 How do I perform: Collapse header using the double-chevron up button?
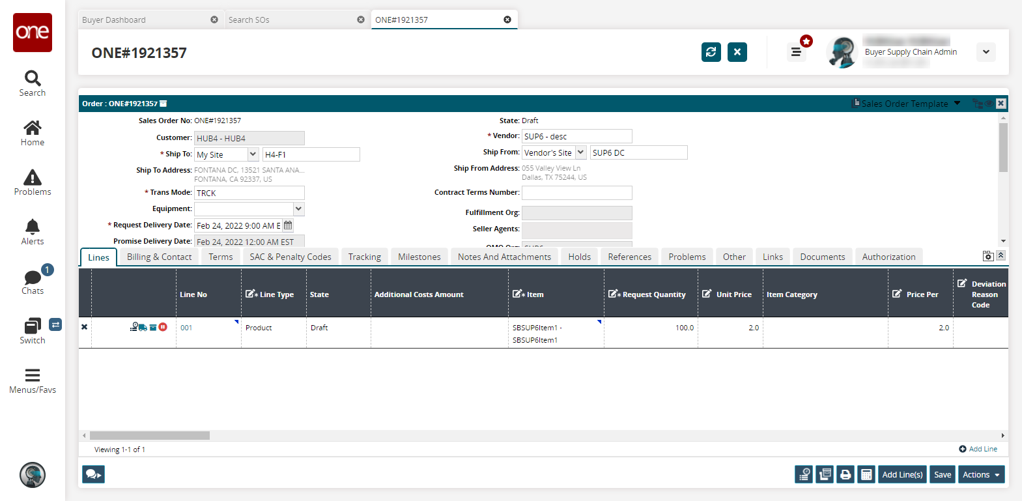(x=1001, y=255)
